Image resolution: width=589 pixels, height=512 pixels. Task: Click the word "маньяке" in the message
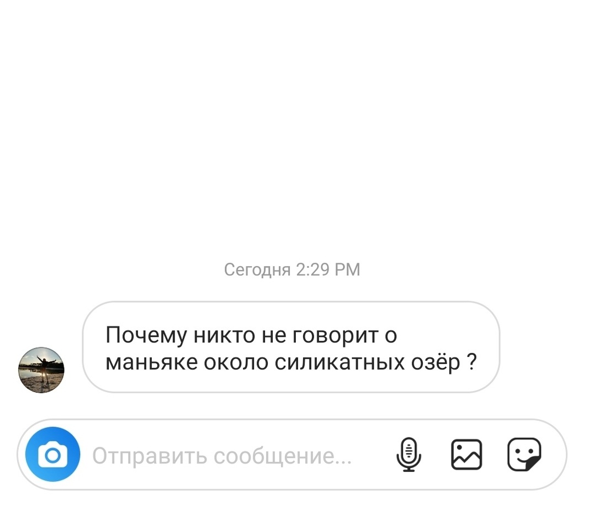click(x=151, y=363)
